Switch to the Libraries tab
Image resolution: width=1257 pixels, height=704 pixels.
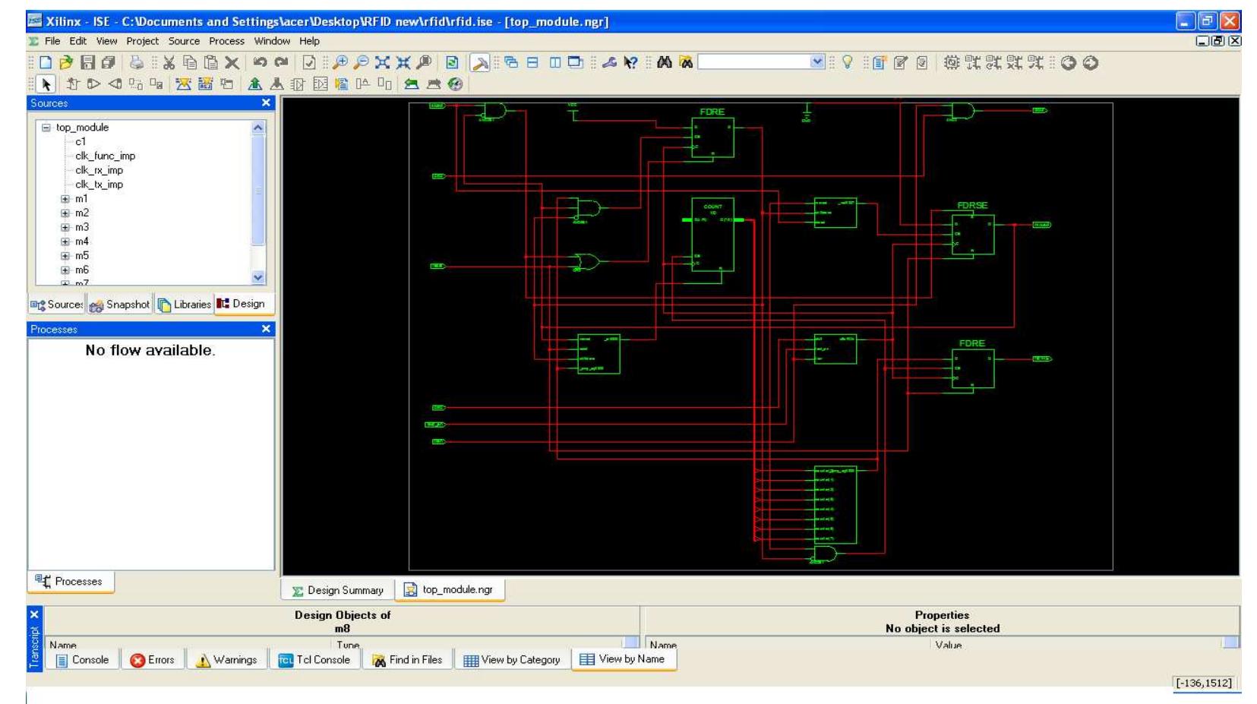click(x=184, y=305)
